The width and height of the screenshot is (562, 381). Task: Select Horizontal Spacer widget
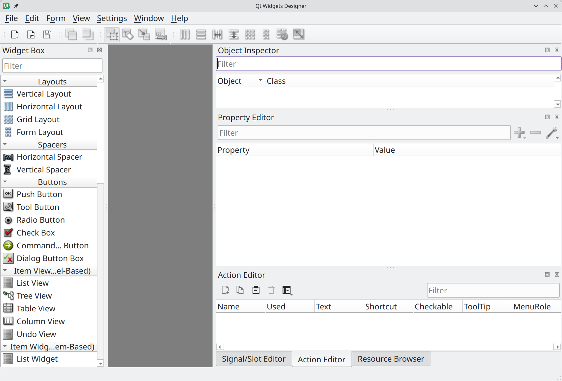[49, 157]
